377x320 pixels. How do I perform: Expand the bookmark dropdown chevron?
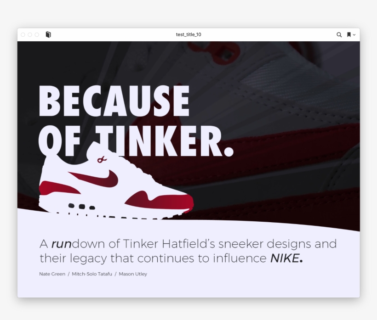[354, 35]
